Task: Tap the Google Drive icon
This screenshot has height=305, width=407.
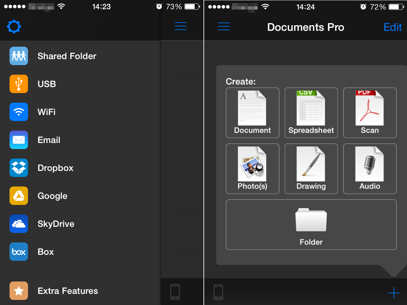Action: (19, 196)
